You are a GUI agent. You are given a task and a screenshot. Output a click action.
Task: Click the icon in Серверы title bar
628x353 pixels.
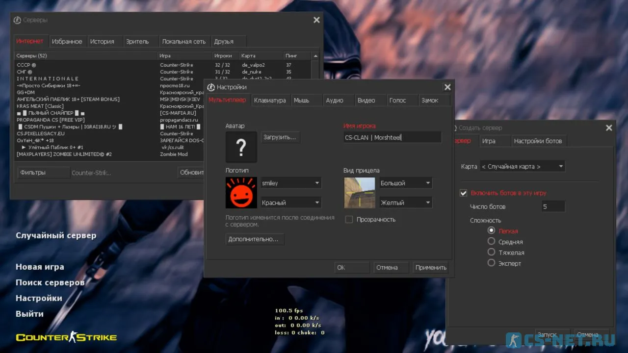point(17,20)
